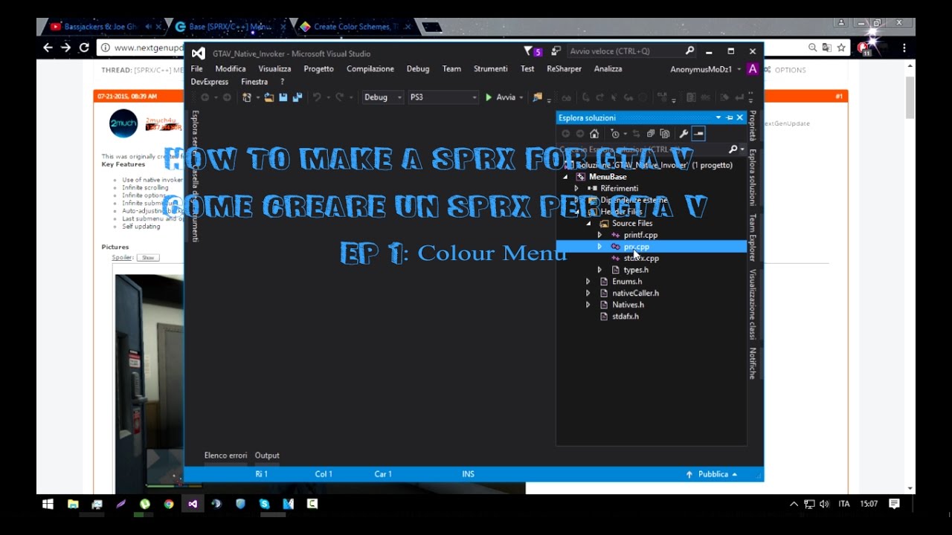This screenshot has height=535, width=952.
Task: Click the feedback icon beside notifications flag
Action: pos(556,51)
